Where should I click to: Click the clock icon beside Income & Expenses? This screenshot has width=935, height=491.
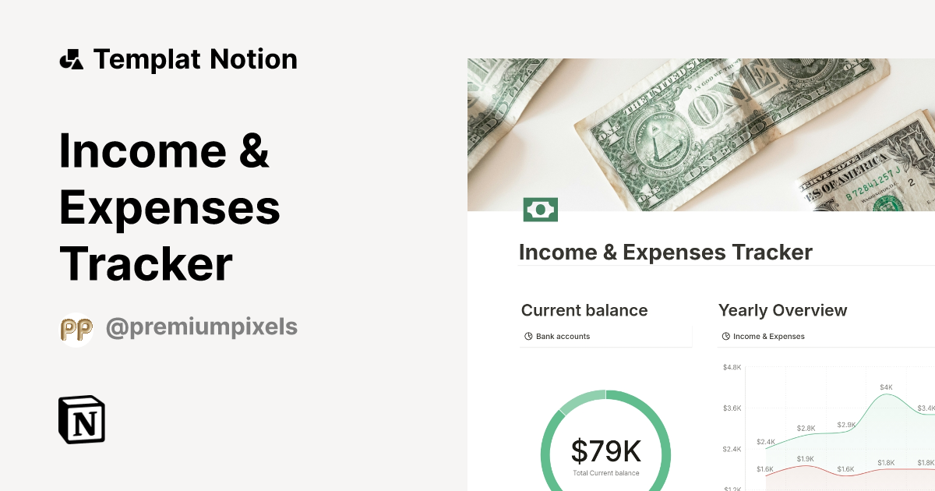click(726, 336)
